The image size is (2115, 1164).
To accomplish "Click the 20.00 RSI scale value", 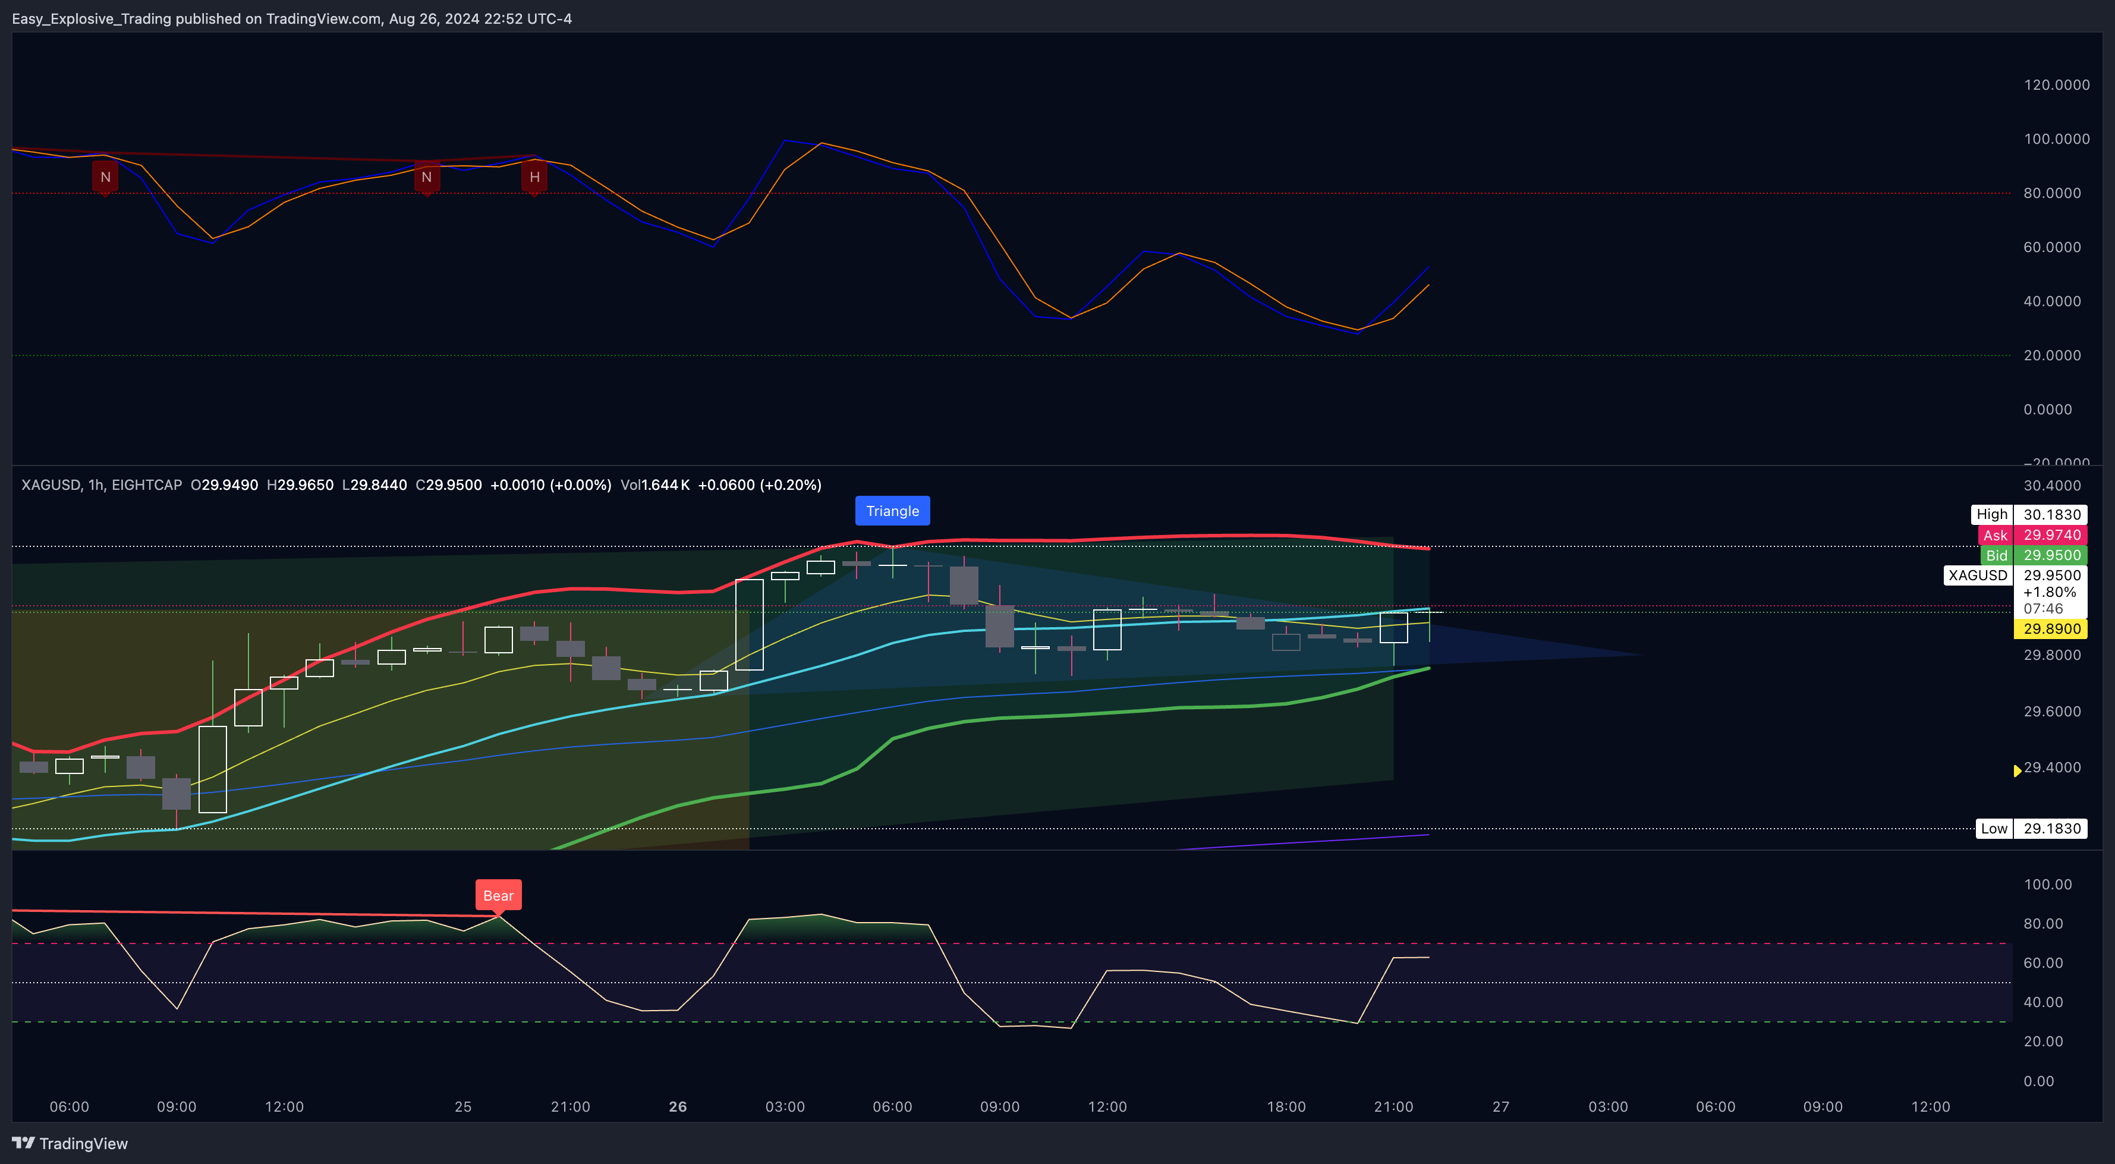I will (x=2042, y=1041).
